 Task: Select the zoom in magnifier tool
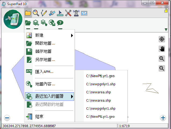(x=162, y=59)
